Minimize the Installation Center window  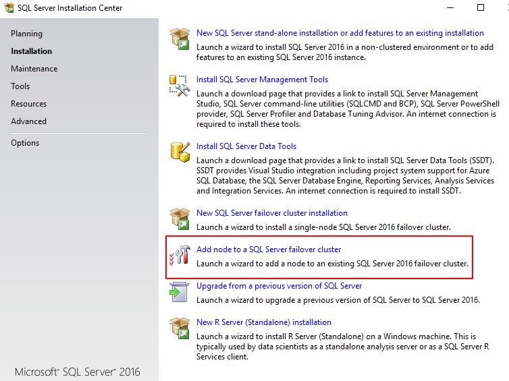click(450, 8)
